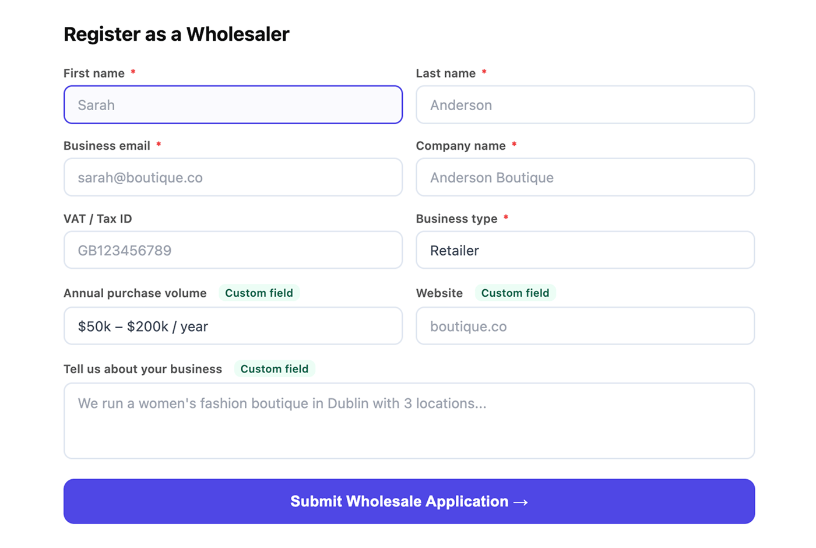The image size is (816, 548).
Task: Click the Register as a Wholesaler heading
Action: 176,34
